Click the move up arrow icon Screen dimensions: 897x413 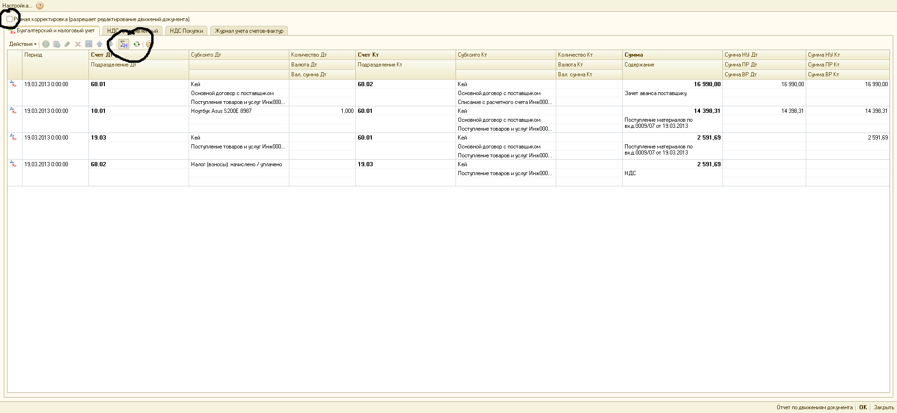99,44
